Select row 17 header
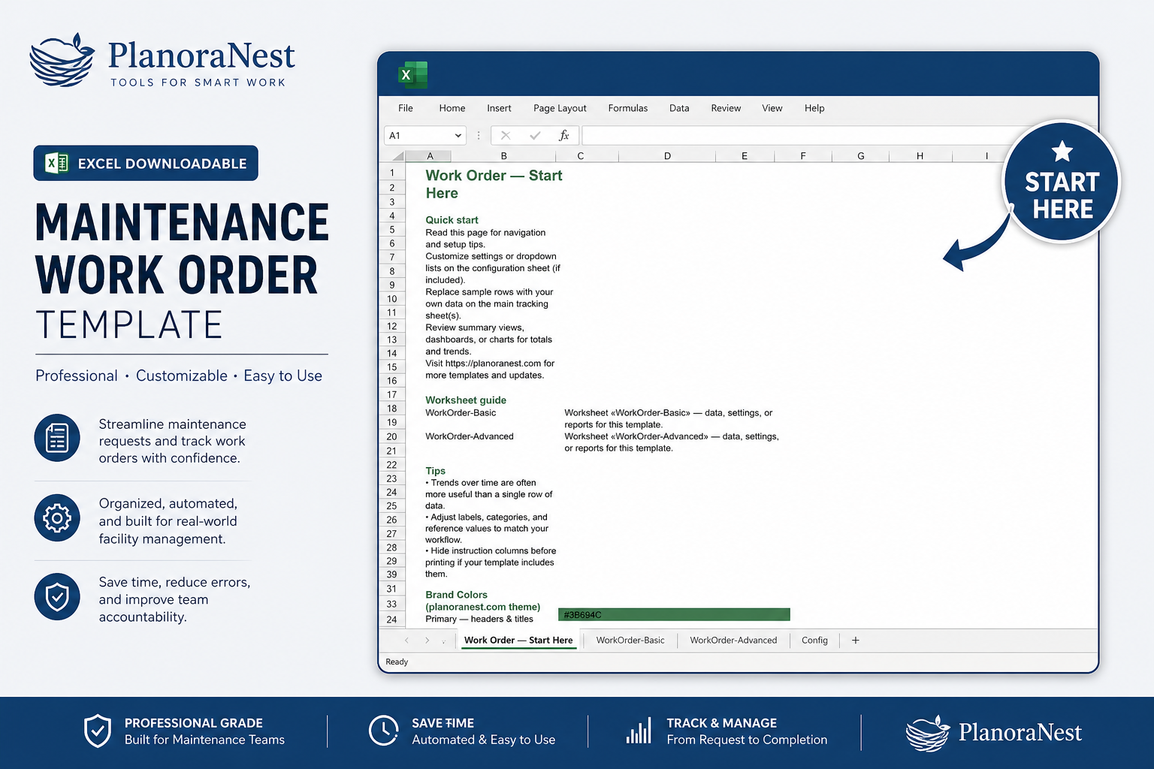 392,394
